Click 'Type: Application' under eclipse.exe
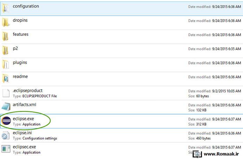The width and height of the screenshot is (243, 160). point(27,124)
